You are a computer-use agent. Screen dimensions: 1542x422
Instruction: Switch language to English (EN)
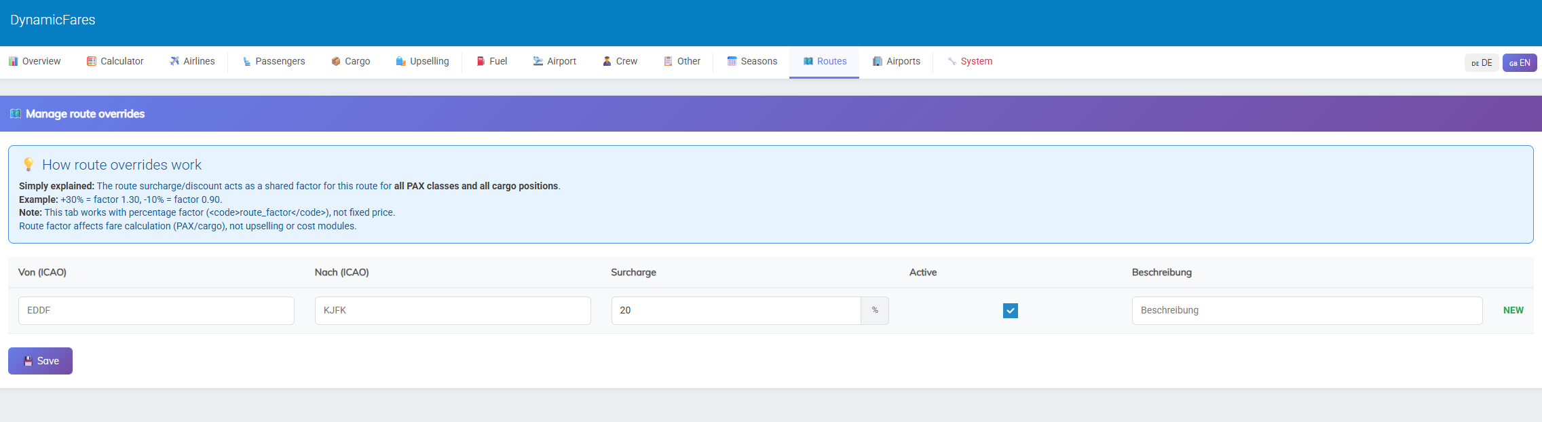[x=1519, y=63]
